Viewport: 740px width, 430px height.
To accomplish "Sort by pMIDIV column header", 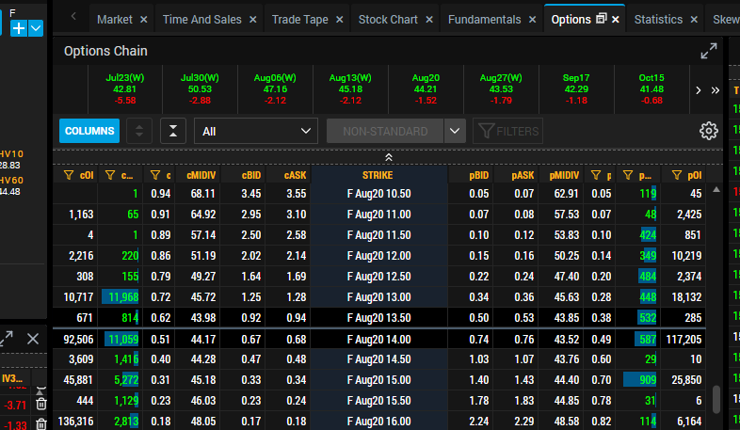I will click(x=564, y=175).
